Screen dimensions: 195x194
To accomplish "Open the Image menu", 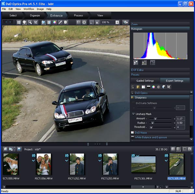I will pos(40,9).
